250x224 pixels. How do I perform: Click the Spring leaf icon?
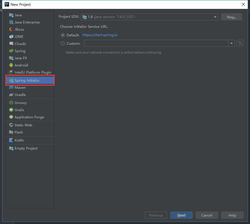pos(11,51)
